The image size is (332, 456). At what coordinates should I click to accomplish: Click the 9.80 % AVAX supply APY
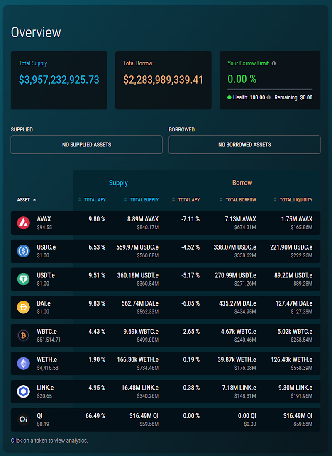tap(97, 219)
